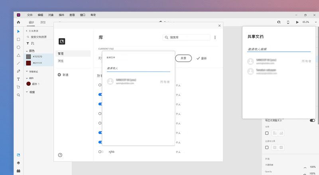This screenshot has width=319, height=175.
Task: Select the 组件 1 red circle component
Action: click(x=28, y=84)
